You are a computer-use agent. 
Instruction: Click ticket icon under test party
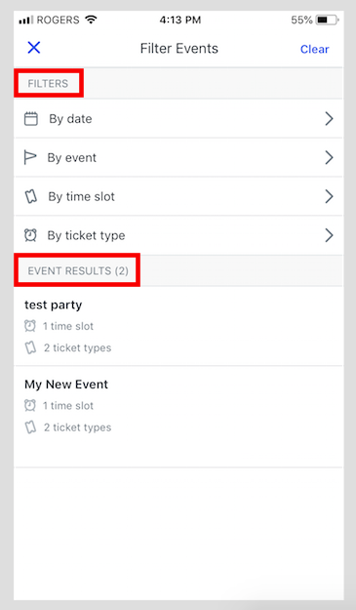30,347
